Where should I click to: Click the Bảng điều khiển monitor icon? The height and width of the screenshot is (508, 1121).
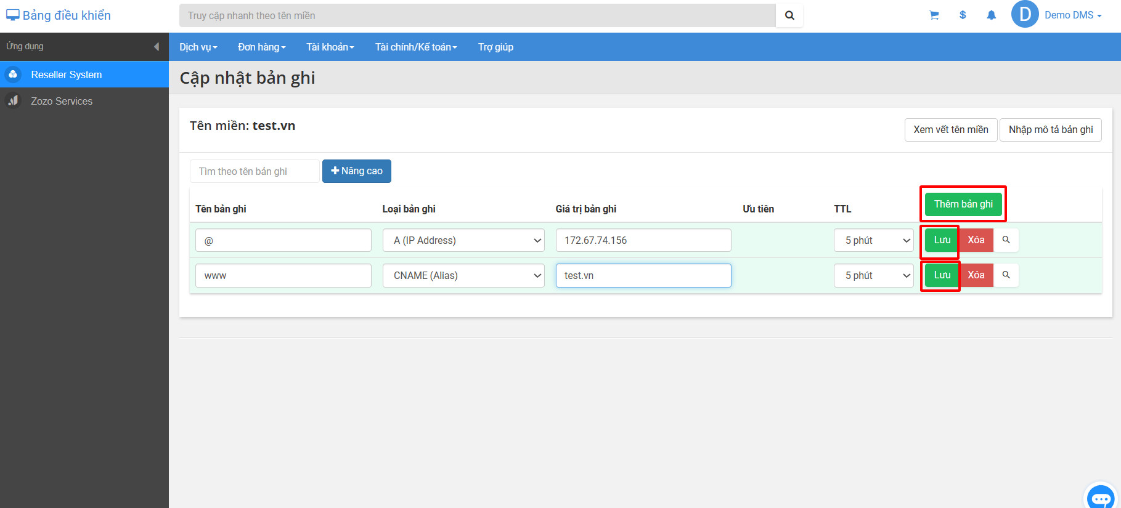(12, 15)
